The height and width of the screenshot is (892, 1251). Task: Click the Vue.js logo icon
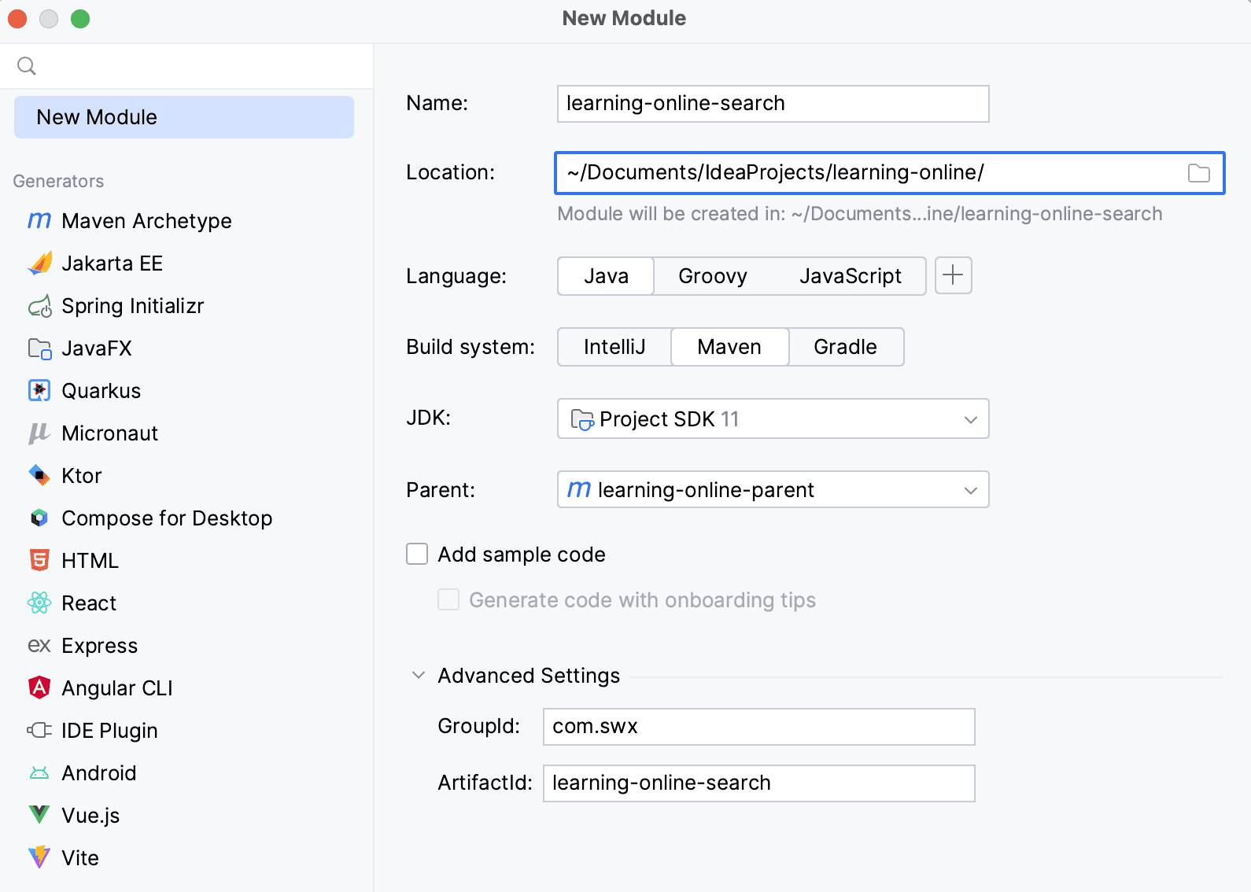(x=39, y=815)
